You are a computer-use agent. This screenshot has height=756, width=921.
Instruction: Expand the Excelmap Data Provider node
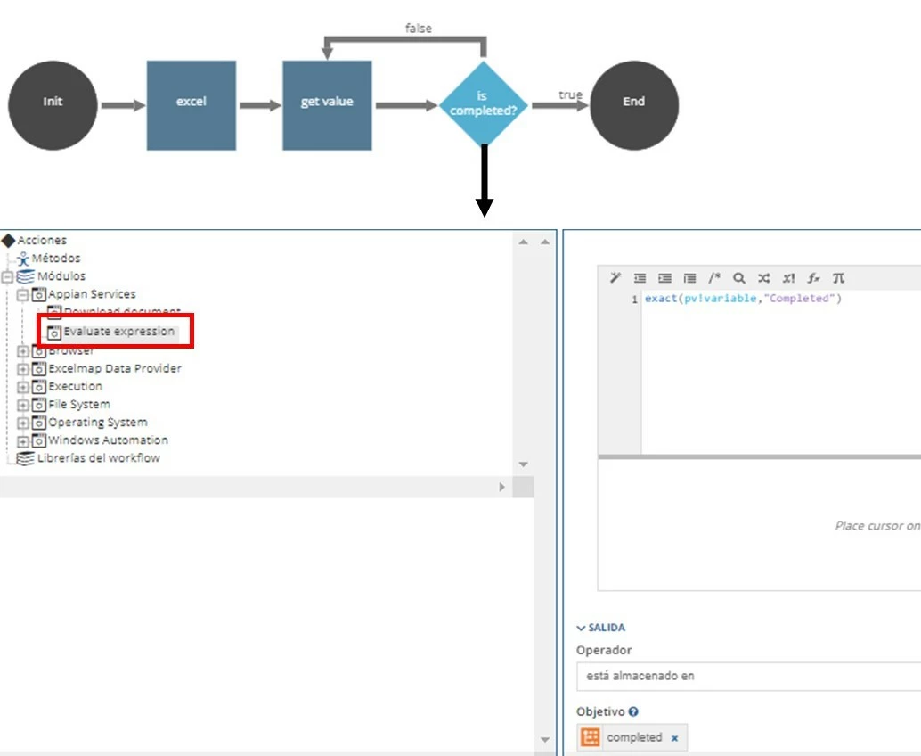[22, 369]
